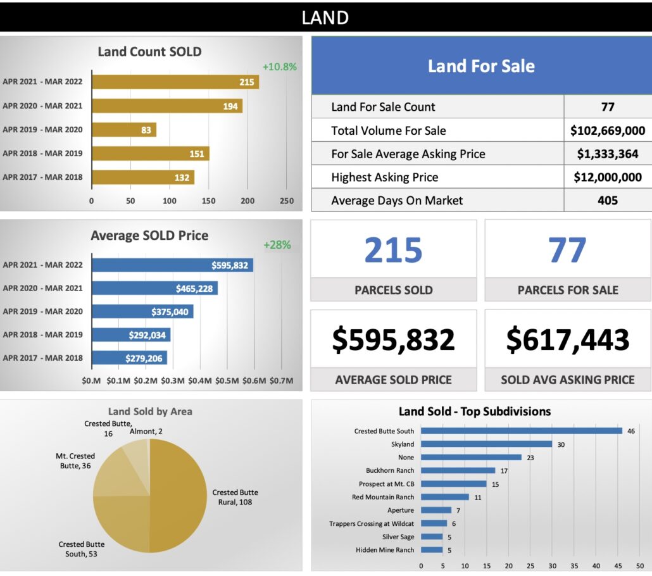Click the Land For Sale blue header
The image size is (652, 576).
pyautogui.click(x=481, y=66)
